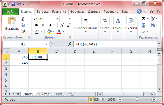Click the Redo arrow icon

tap(28, 4)
